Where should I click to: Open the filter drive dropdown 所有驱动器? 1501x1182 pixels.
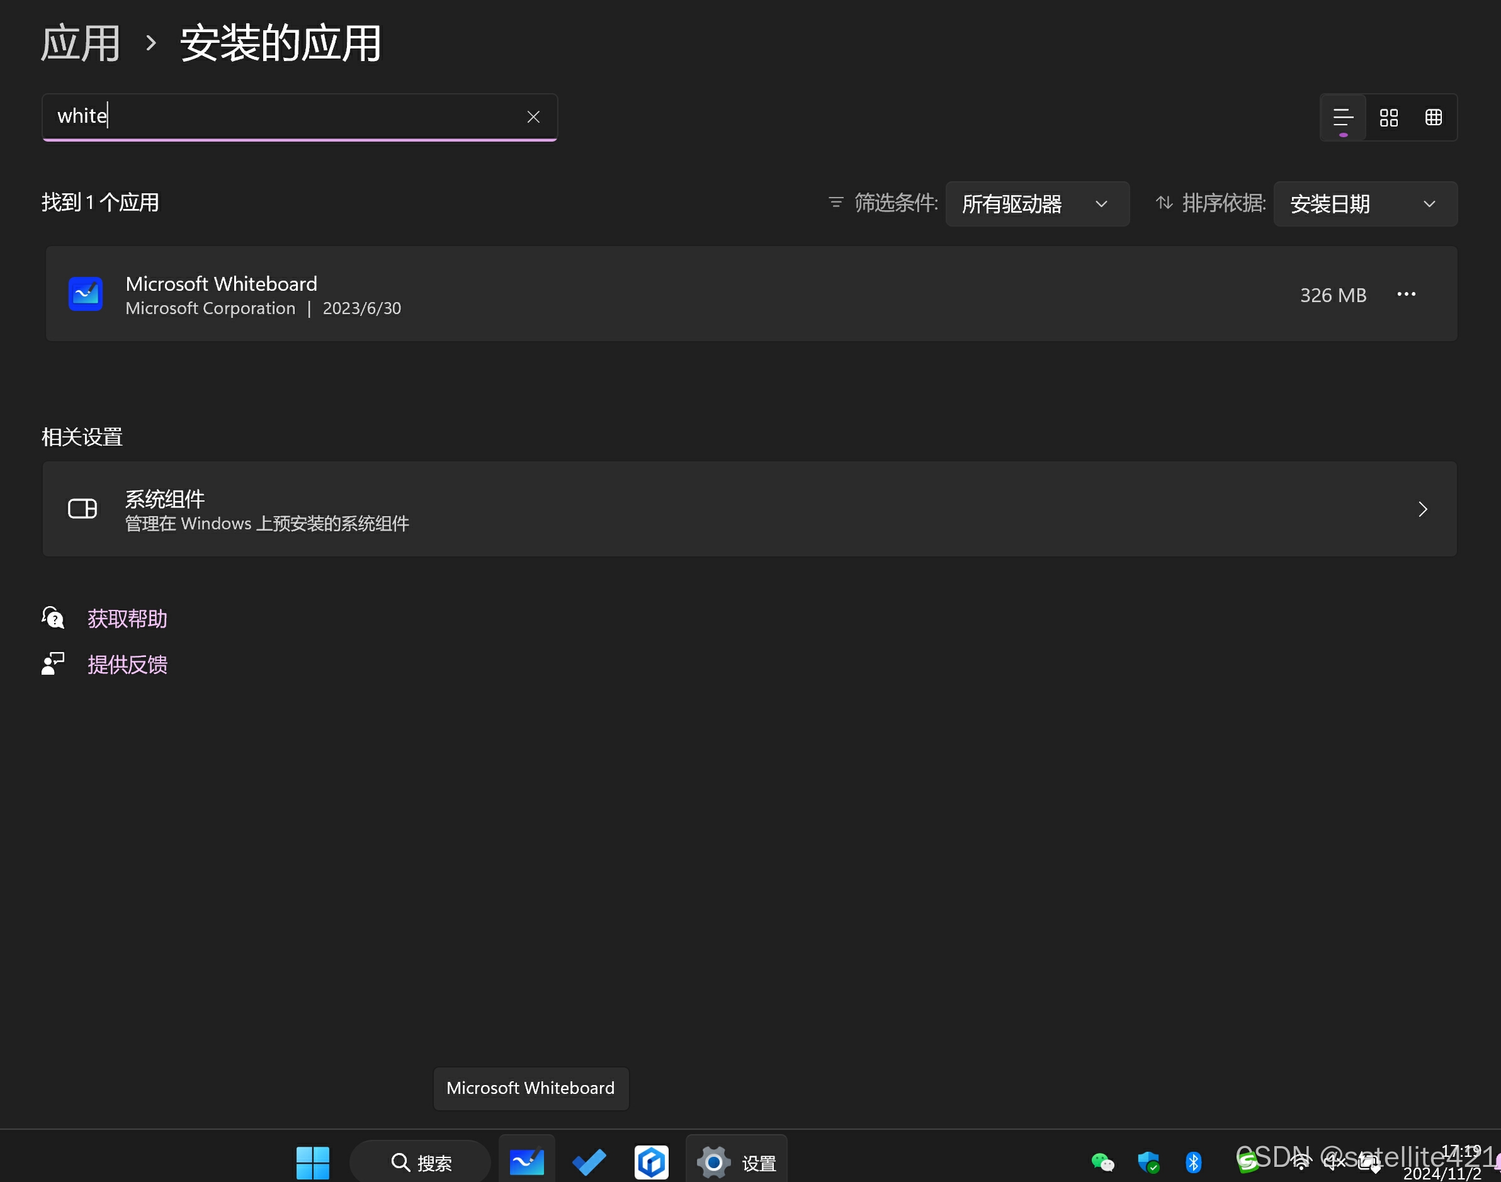click(x=1037, y=204)
